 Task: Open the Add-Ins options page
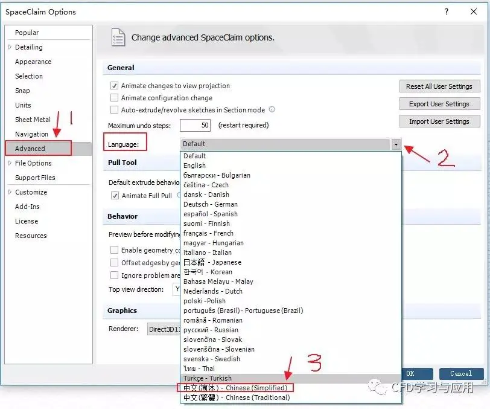(x=27, y=207)
